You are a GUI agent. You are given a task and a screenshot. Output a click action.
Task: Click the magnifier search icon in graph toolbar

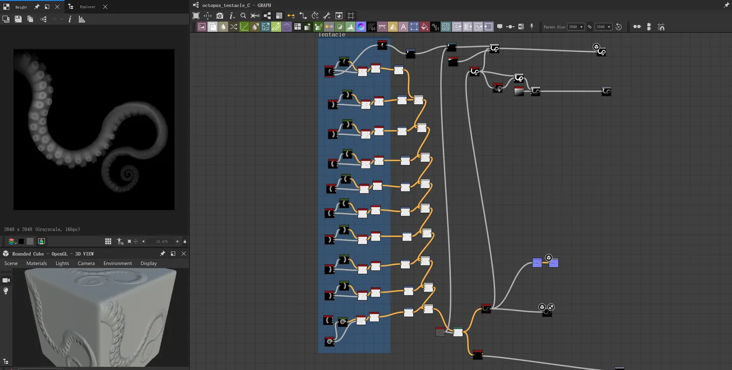[243, 16]
